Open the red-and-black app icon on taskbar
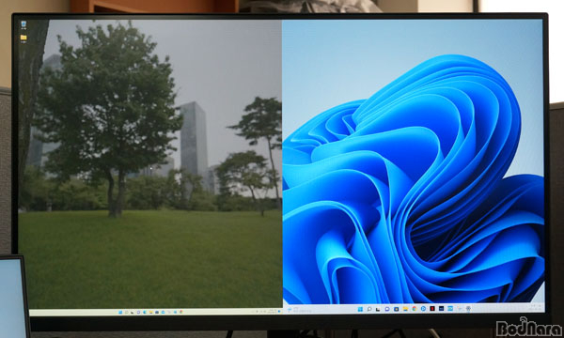Screen dimensions: 564x338 (x=432, y=309)
